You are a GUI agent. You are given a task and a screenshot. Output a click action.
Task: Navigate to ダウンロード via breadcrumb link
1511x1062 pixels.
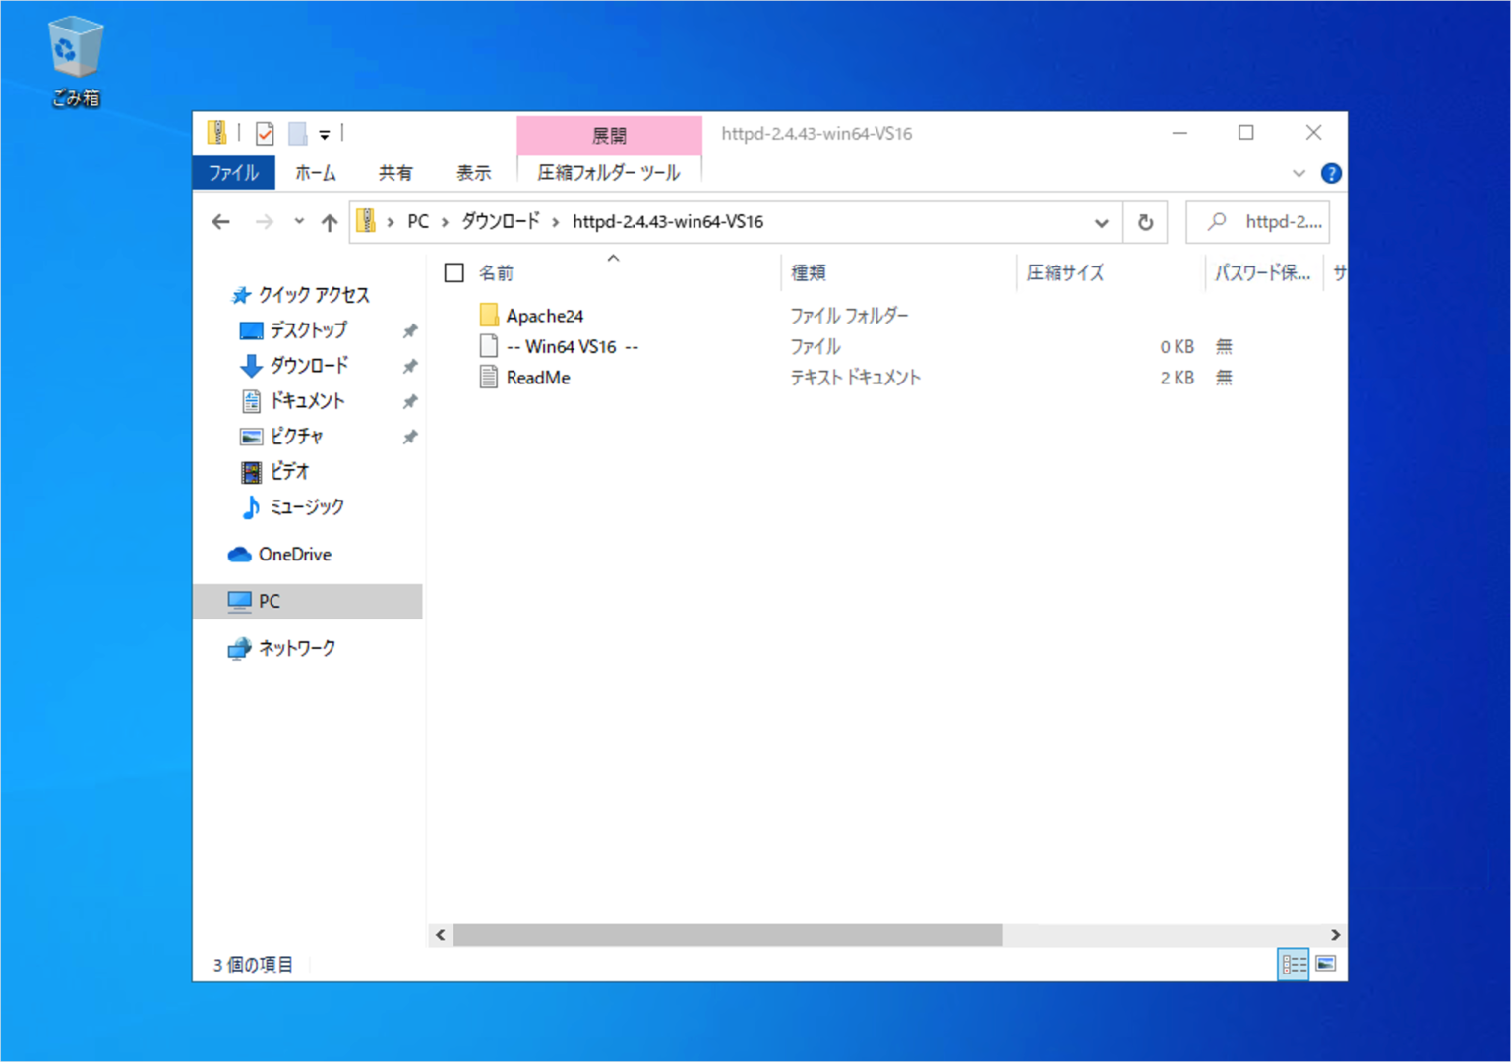[x=502, y=221]
